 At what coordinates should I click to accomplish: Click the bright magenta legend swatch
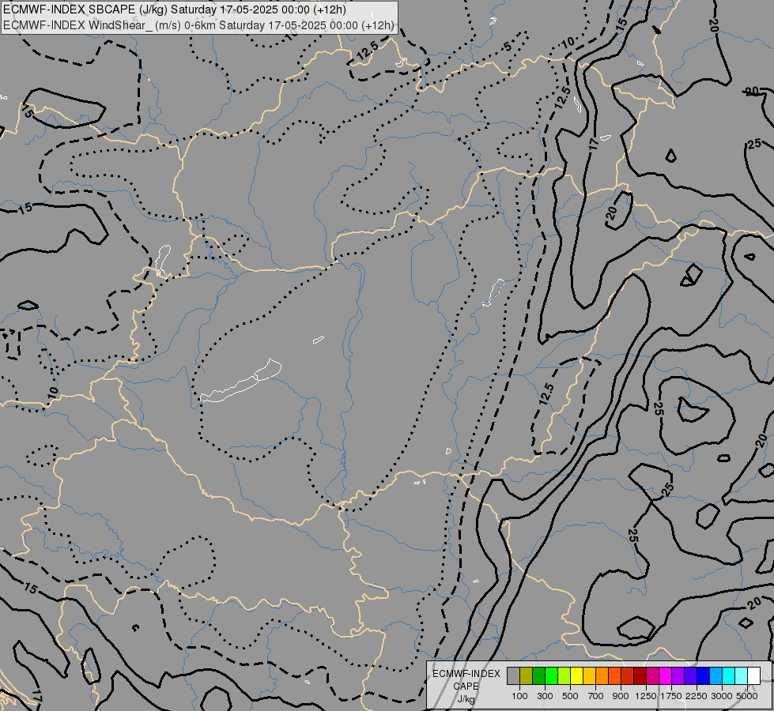click(x=666, y=675)
